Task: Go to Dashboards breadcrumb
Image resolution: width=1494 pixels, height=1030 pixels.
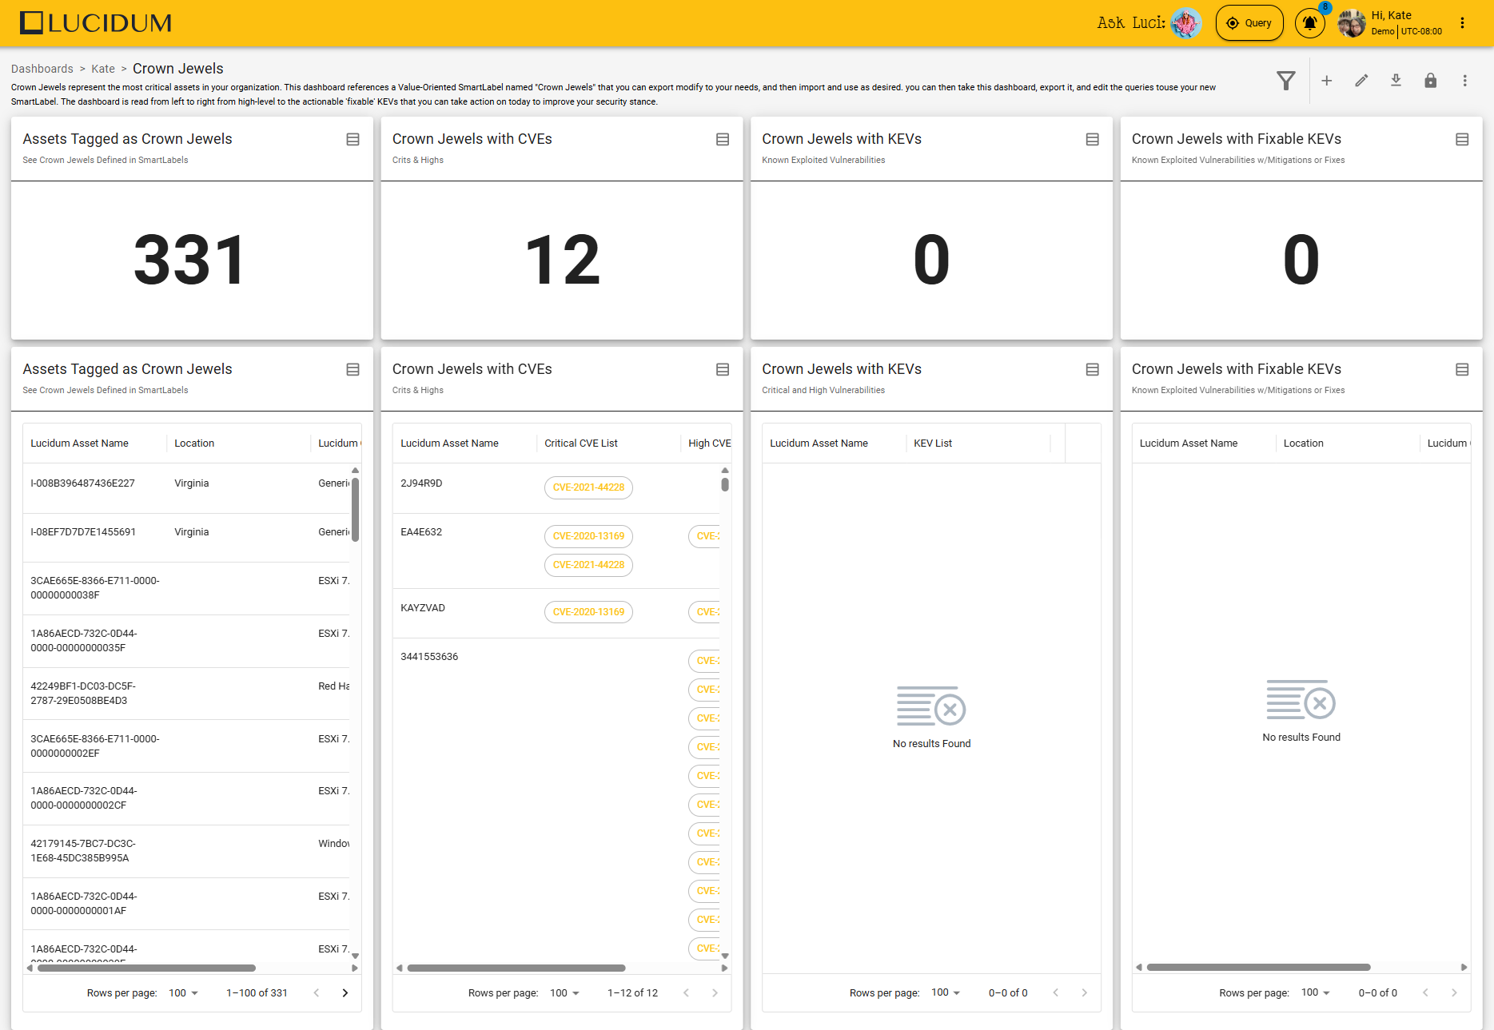Action: 42,69
